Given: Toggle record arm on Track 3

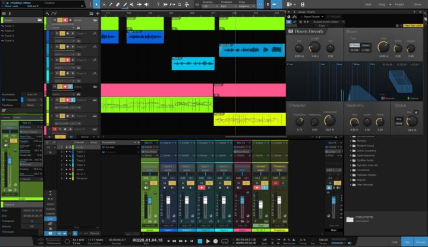Looking at the screenshot, I should click(x=67, y=60).
